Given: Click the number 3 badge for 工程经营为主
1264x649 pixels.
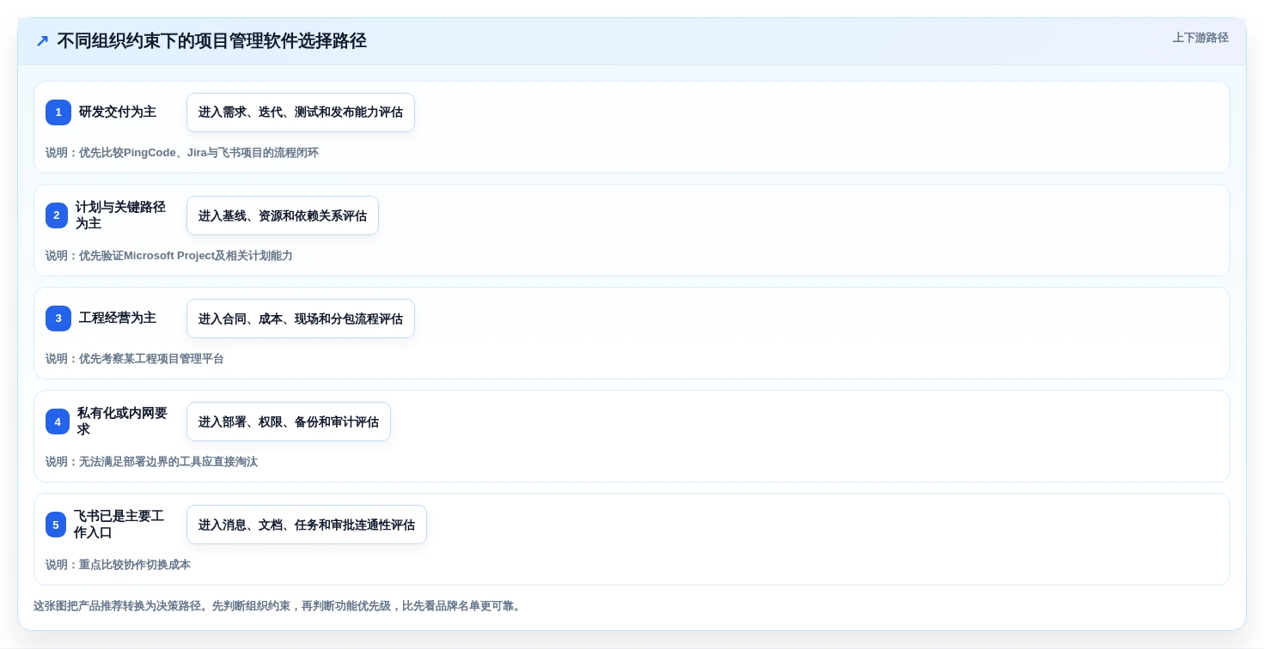Looking at the screenshot, I should point(58,318).
